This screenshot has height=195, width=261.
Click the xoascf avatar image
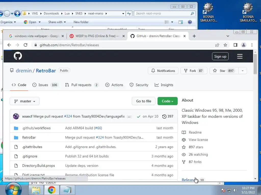click(16, 116)
